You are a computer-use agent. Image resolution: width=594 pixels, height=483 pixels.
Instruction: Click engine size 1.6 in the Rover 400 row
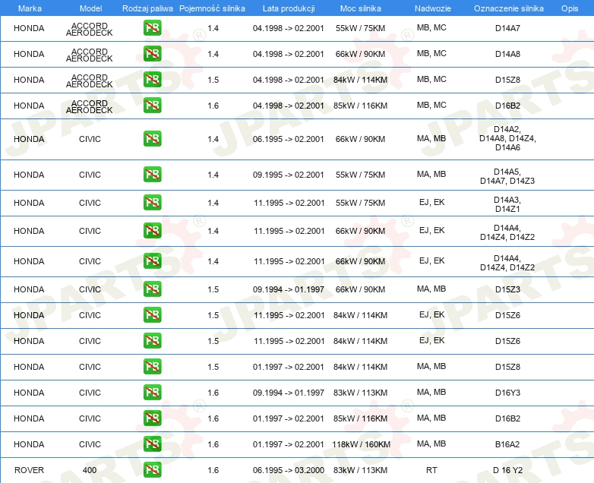point(213,470)
